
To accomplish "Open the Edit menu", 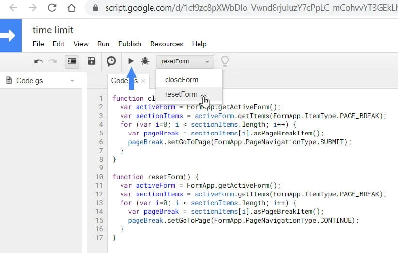I will [59, 44].
